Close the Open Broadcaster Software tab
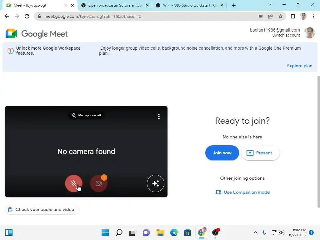This screenshot has width=320, height=240. pos(147,5)
